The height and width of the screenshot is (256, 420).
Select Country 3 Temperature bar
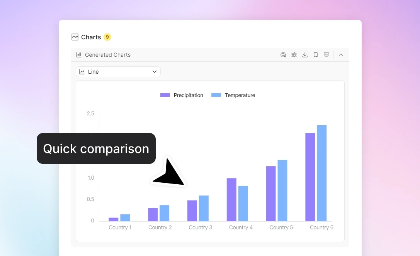204,209
